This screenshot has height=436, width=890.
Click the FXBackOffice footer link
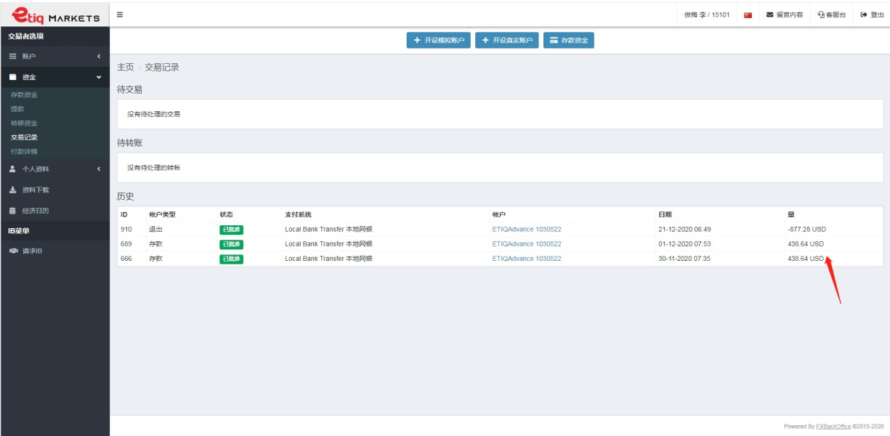pyautogui.click(x=833, y=427)
